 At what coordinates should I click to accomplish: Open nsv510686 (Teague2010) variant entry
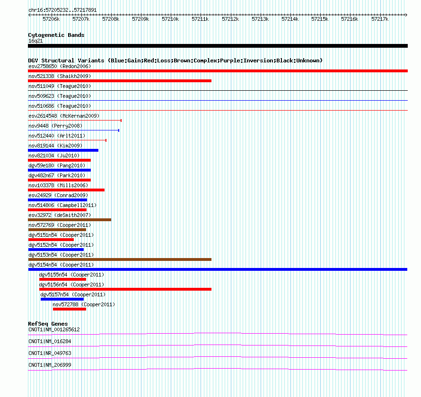60,106
